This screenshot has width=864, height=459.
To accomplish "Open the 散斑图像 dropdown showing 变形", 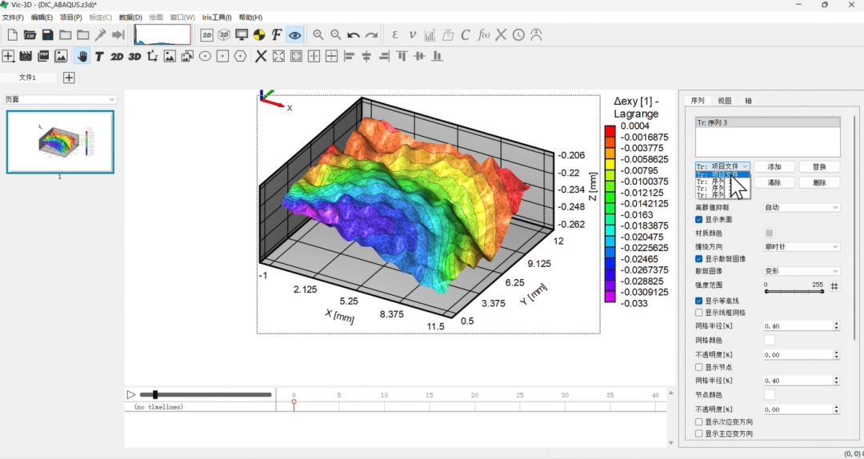I will point(801,271).
